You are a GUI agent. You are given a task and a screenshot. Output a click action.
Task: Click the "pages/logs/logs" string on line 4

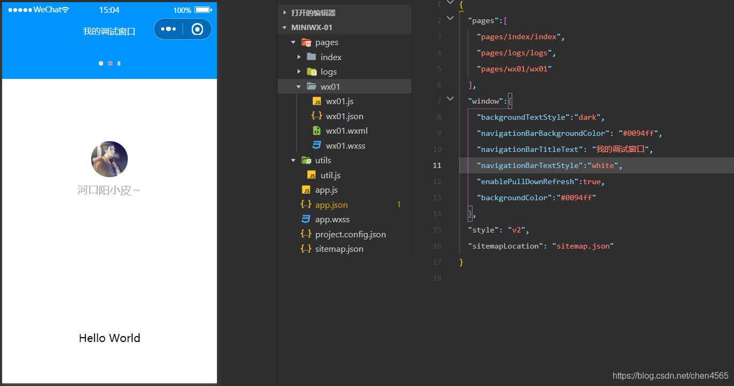coord(514,53)
